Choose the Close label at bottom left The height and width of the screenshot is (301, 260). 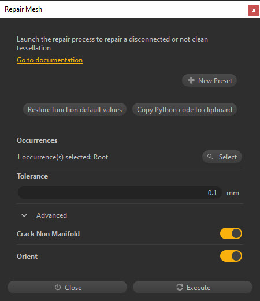coord(73,288)
